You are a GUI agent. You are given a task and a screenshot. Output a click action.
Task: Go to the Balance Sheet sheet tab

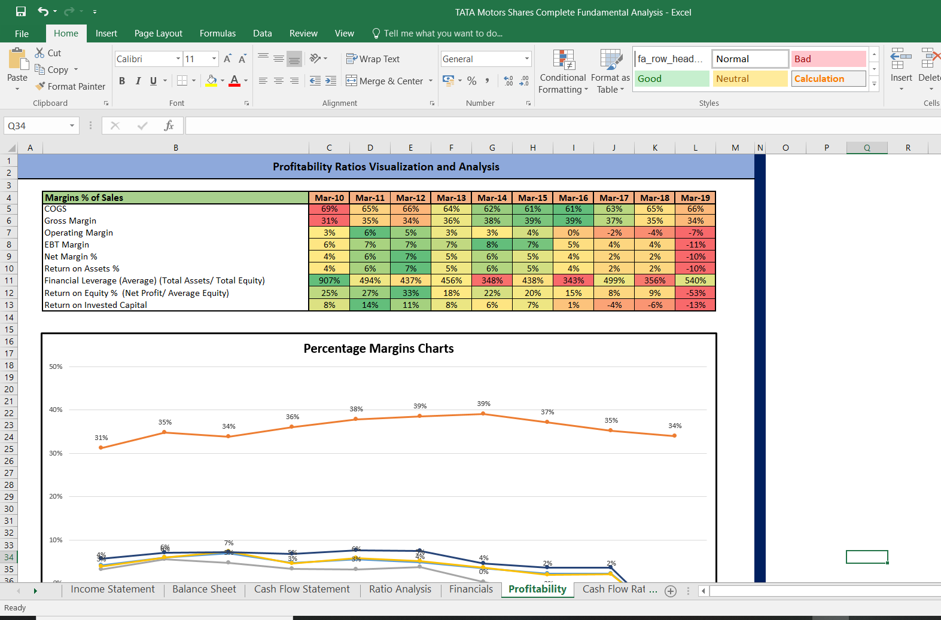click(x=205, y=590)
